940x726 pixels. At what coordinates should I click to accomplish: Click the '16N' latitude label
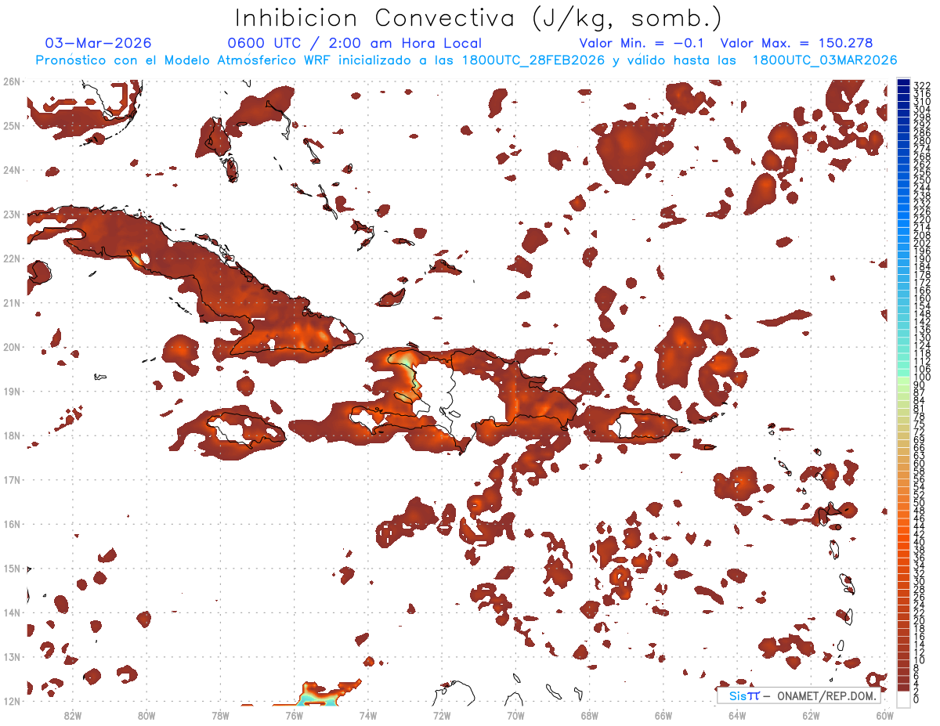12,524
